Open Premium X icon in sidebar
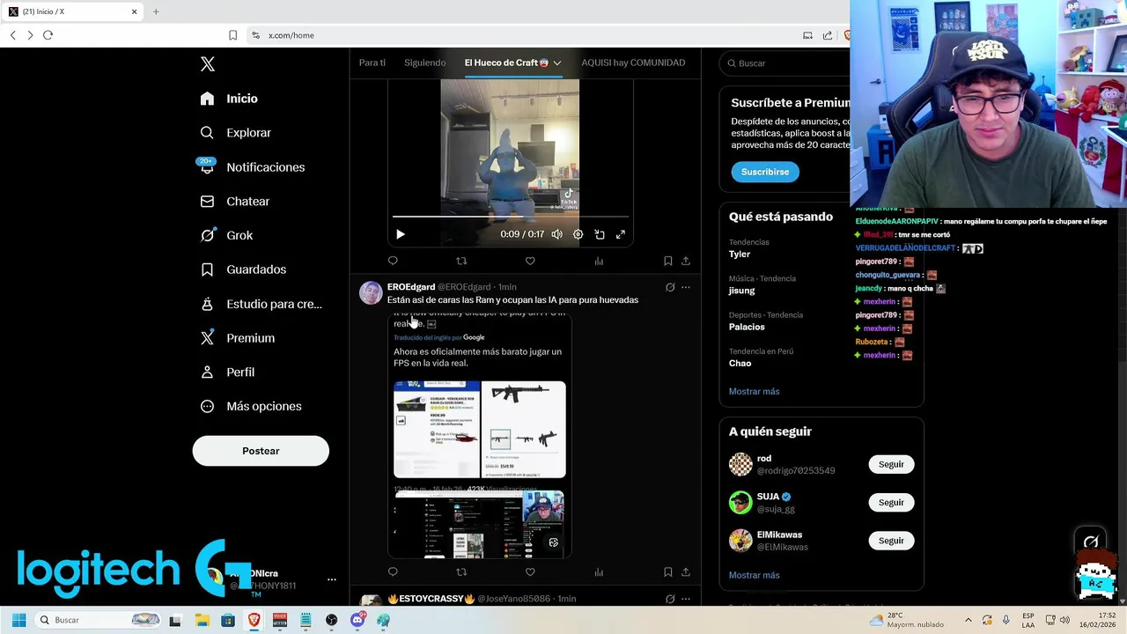 point(207,338)
